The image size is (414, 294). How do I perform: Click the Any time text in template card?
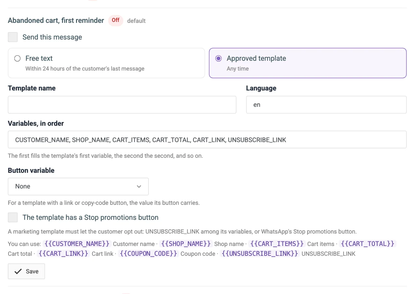click(238, 69)
